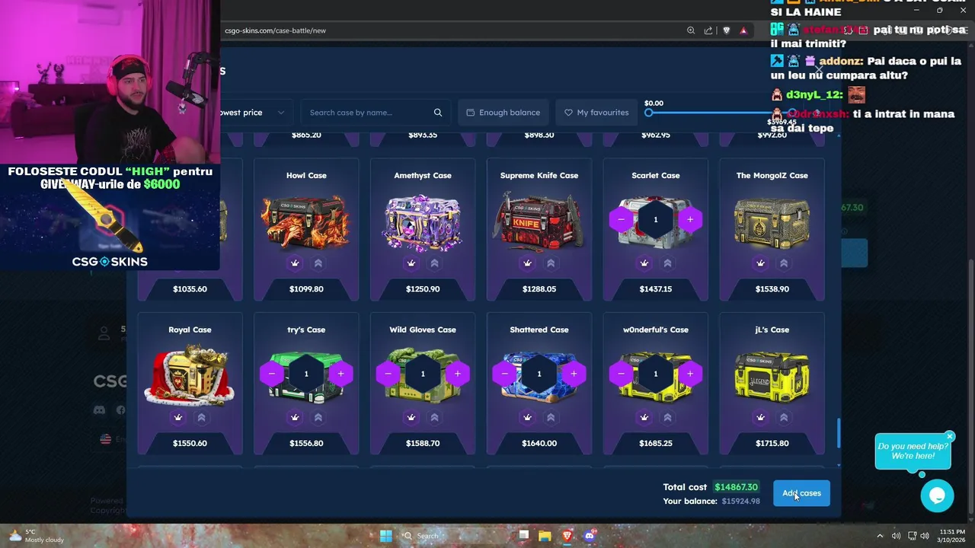Screen dimensions: 975x548
Task: Click the double-chevron icon under Shattered Case
Action: pyautogui.click(x=551, y=418)
